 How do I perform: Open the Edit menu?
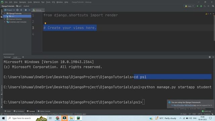click(x=10, y=2)
